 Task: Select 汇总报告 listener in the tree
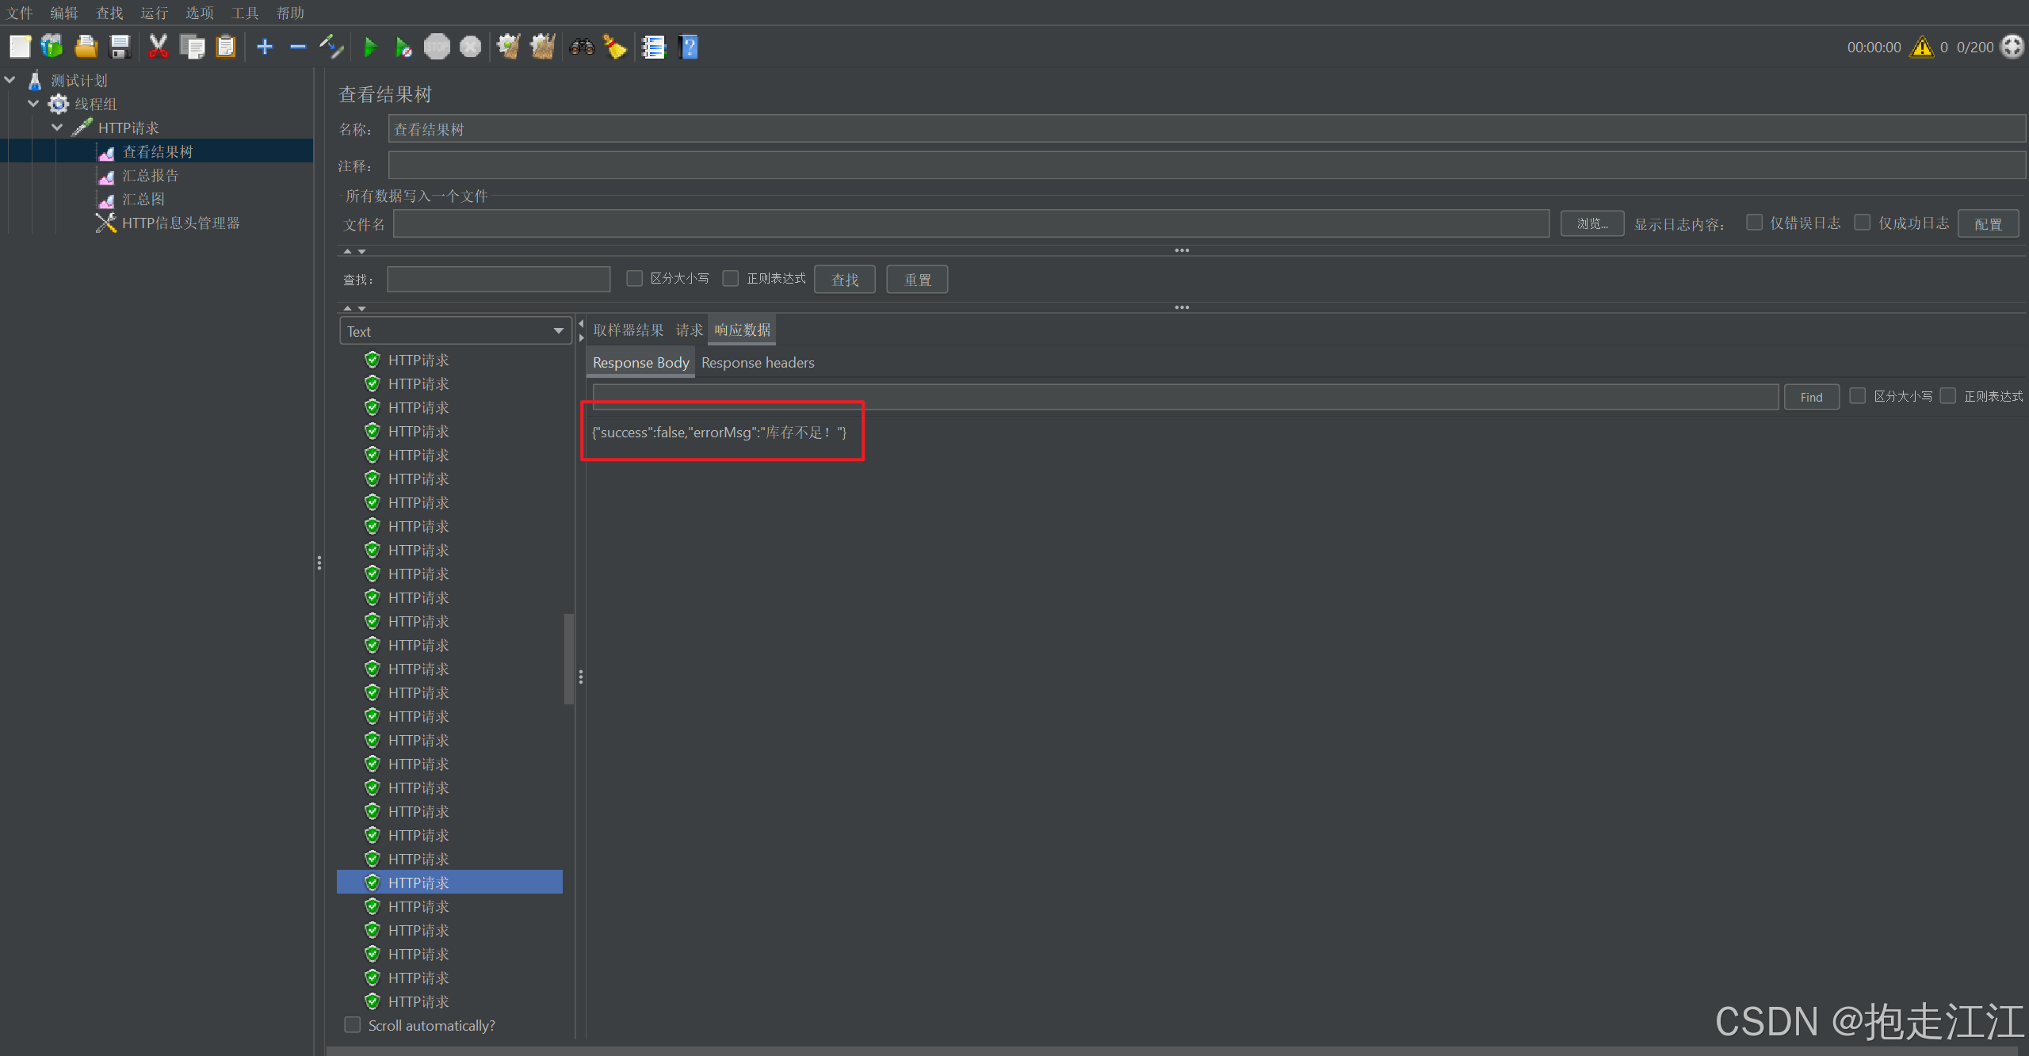pyautogui.click(x=150, y=175)
